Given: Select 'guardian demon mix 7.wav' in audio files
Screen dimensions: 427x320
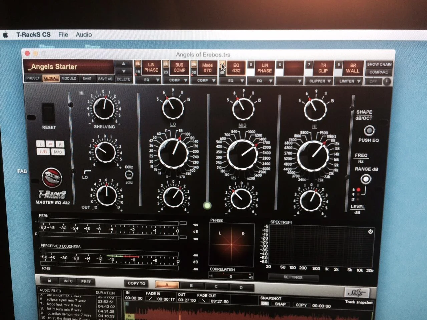Looking at the screenshot, I should pos(69,314).
